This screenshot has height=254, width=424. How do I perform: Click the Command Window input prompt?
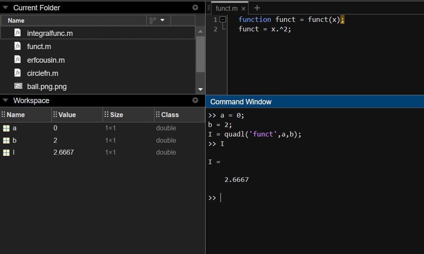pyautogui.click(x=220, y=198)
